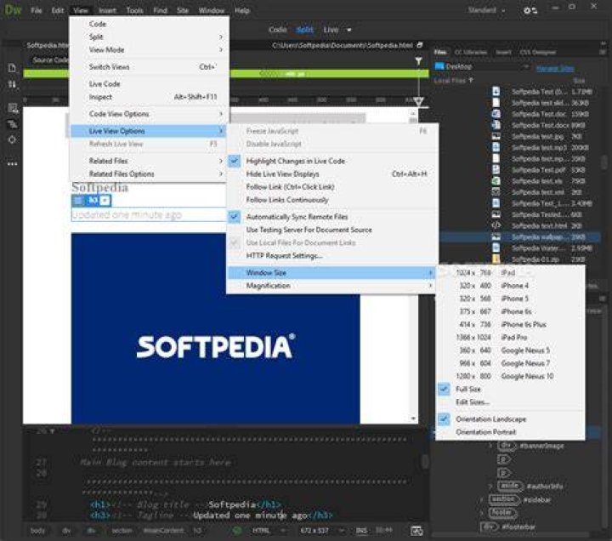
Task: Open the sync settings gear icon
Action: (x=530, y=10)
